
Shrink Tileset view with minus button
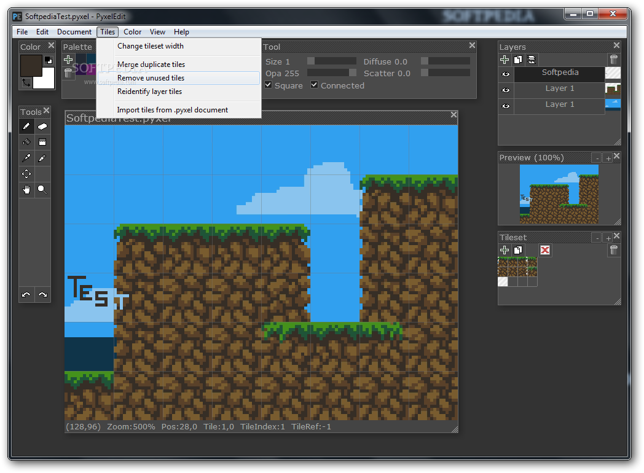(x=597, y=238)
